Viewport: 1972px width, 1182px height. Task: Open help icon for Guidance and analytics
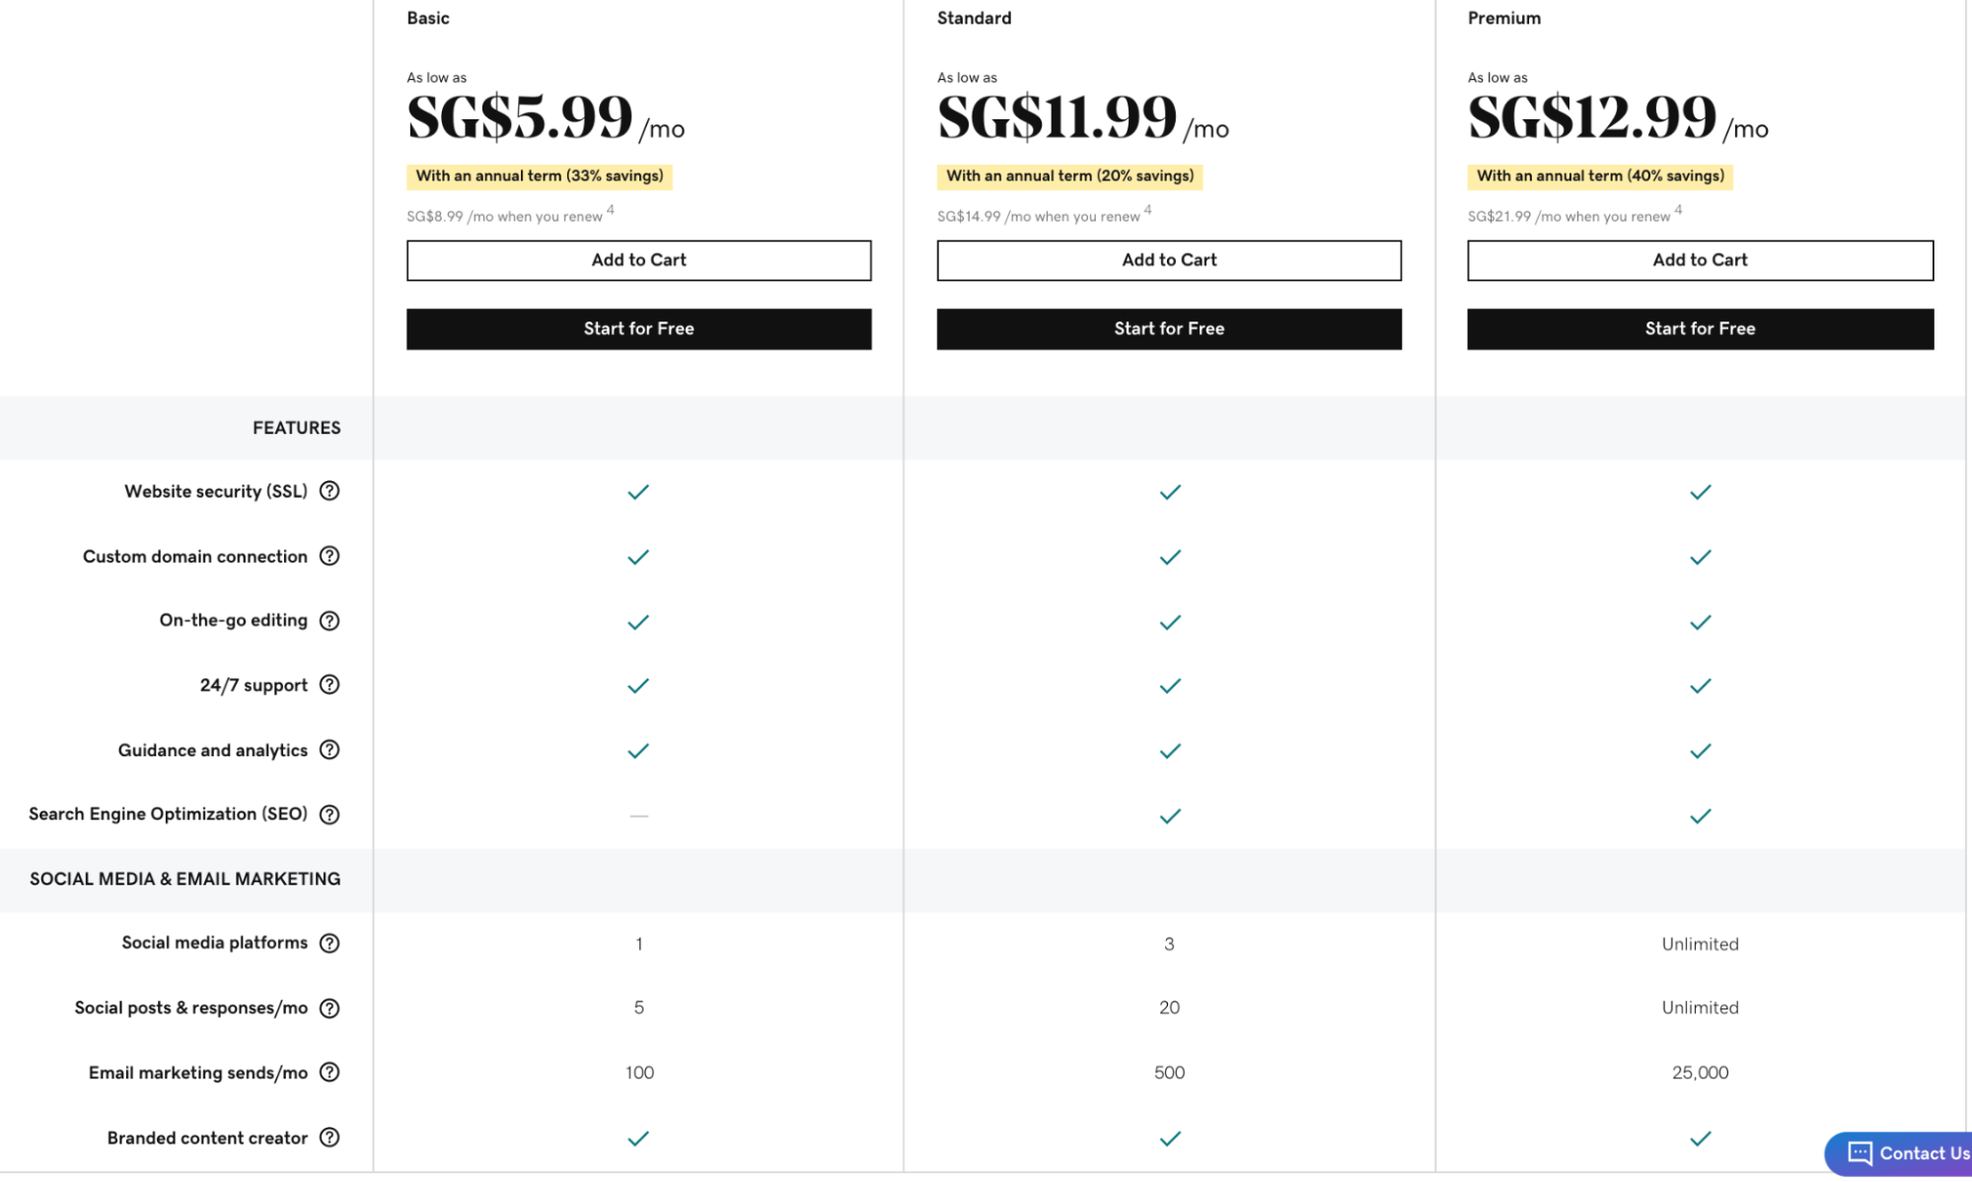click(329, 749)
